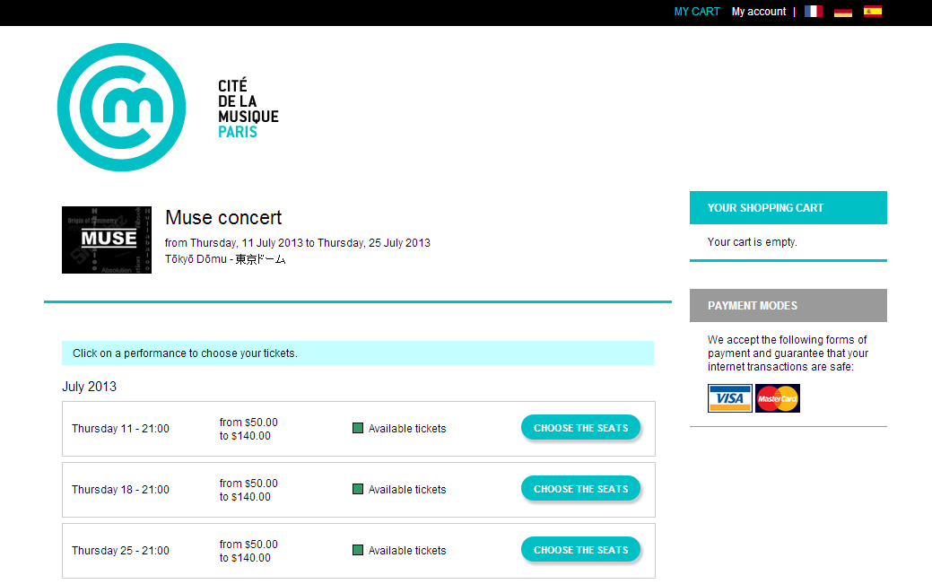Click the 'Your cart is empty.' message

tap(752, 242)
